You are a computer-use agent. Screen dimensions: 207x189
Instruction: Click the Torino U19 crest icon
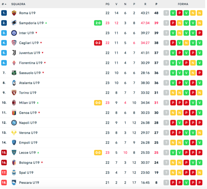pyautogui.click(x=14, y=93)
